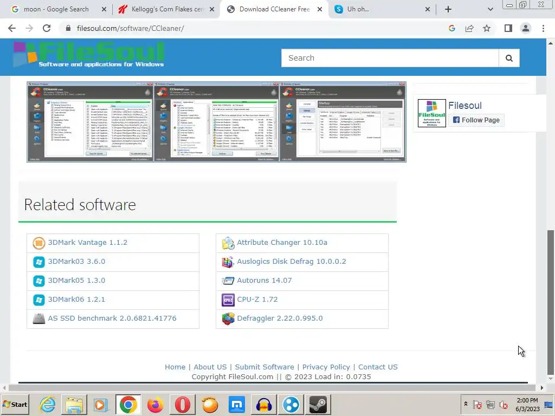Open the footer Privacy Policy link

click(x=326, y=367)
